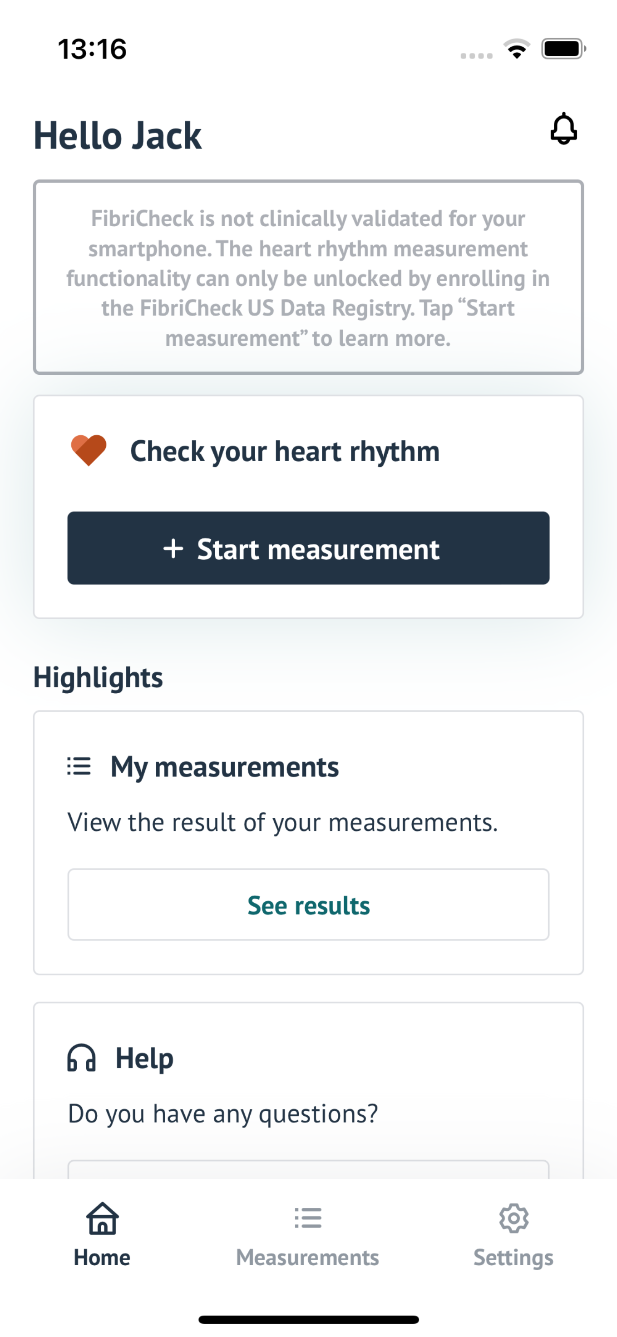617x1337 pixels.
Task: Tap the battery indicator in status bar
Action: [x=563, y=49]
